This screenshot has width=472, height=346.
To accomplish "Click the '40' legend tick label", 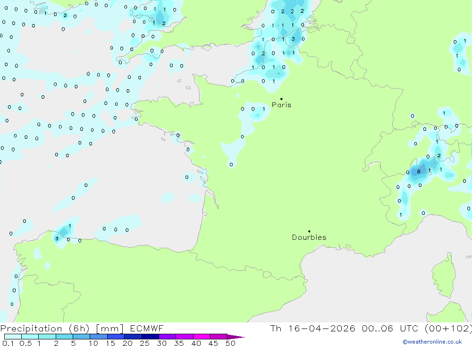I will (196, 343).
